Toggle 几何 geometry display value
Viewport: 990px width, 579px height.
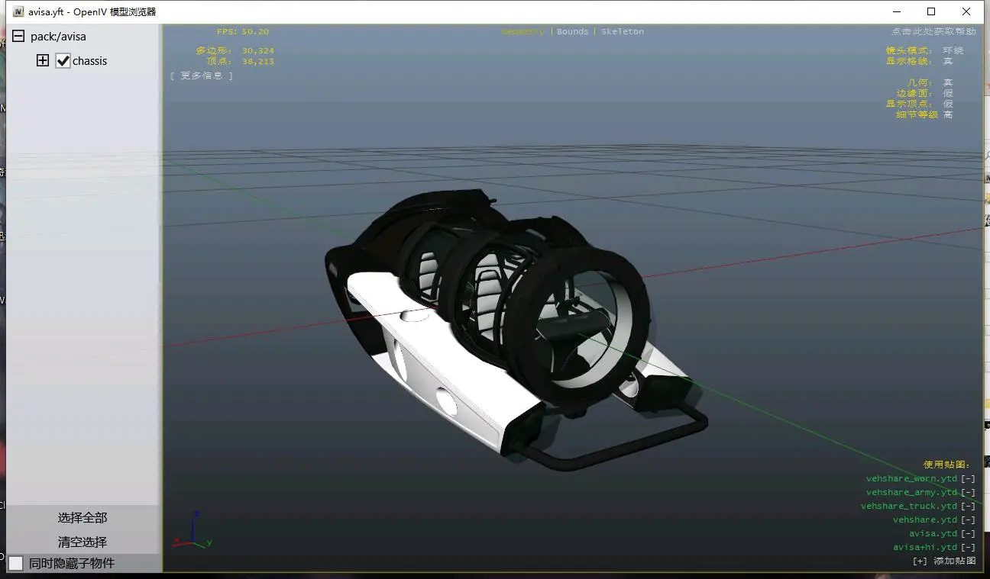[x=948, y=82]
